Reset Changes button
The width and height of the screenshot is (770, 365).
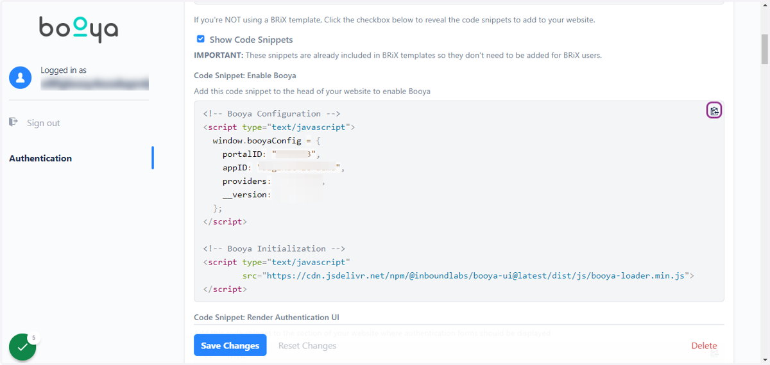(307, 346)
